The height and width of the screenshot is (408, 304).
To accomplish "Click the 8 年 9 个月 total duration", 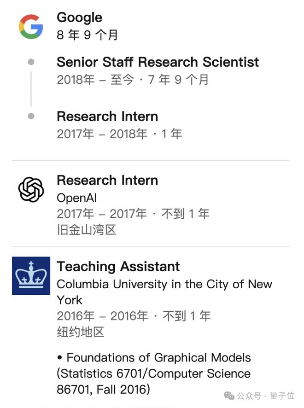I will pos(87,35).
